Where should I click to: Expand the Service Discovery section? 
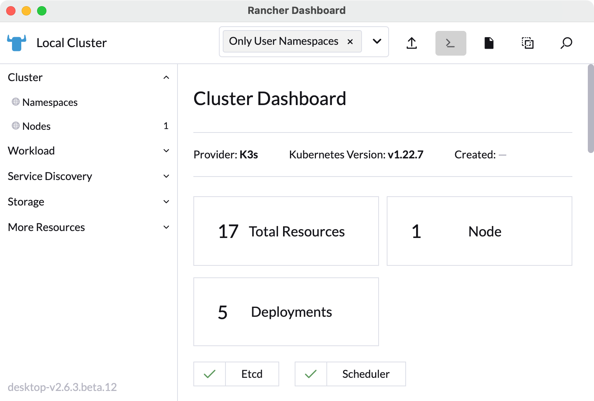pos(166,176)
